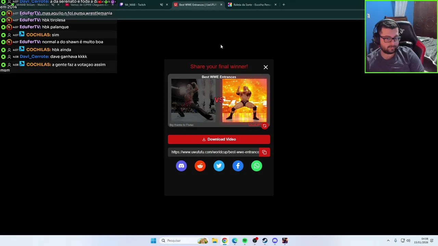Close the Share your final winner dialog
Viewport: 438px width, 246px height.
point(266,67)
